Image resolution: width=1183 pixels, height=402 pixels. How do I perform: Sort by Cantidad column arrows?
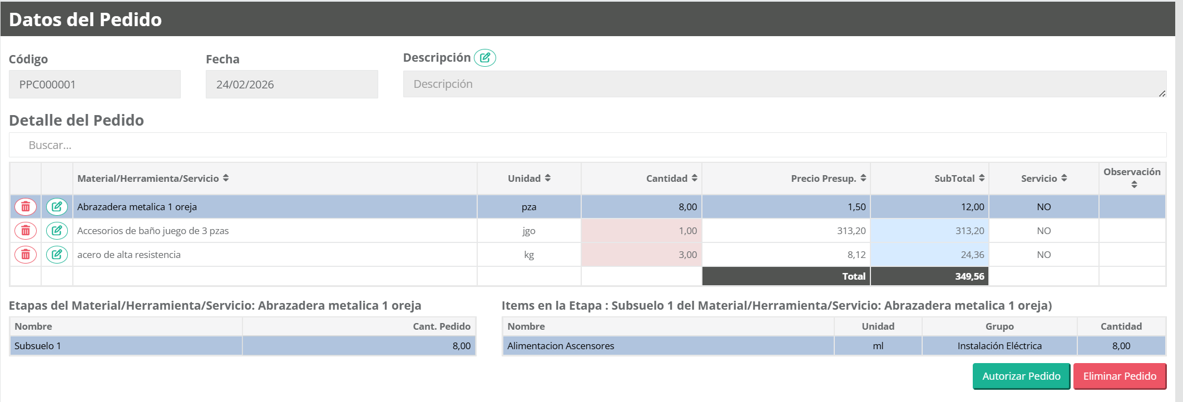[x=695, y=178]
